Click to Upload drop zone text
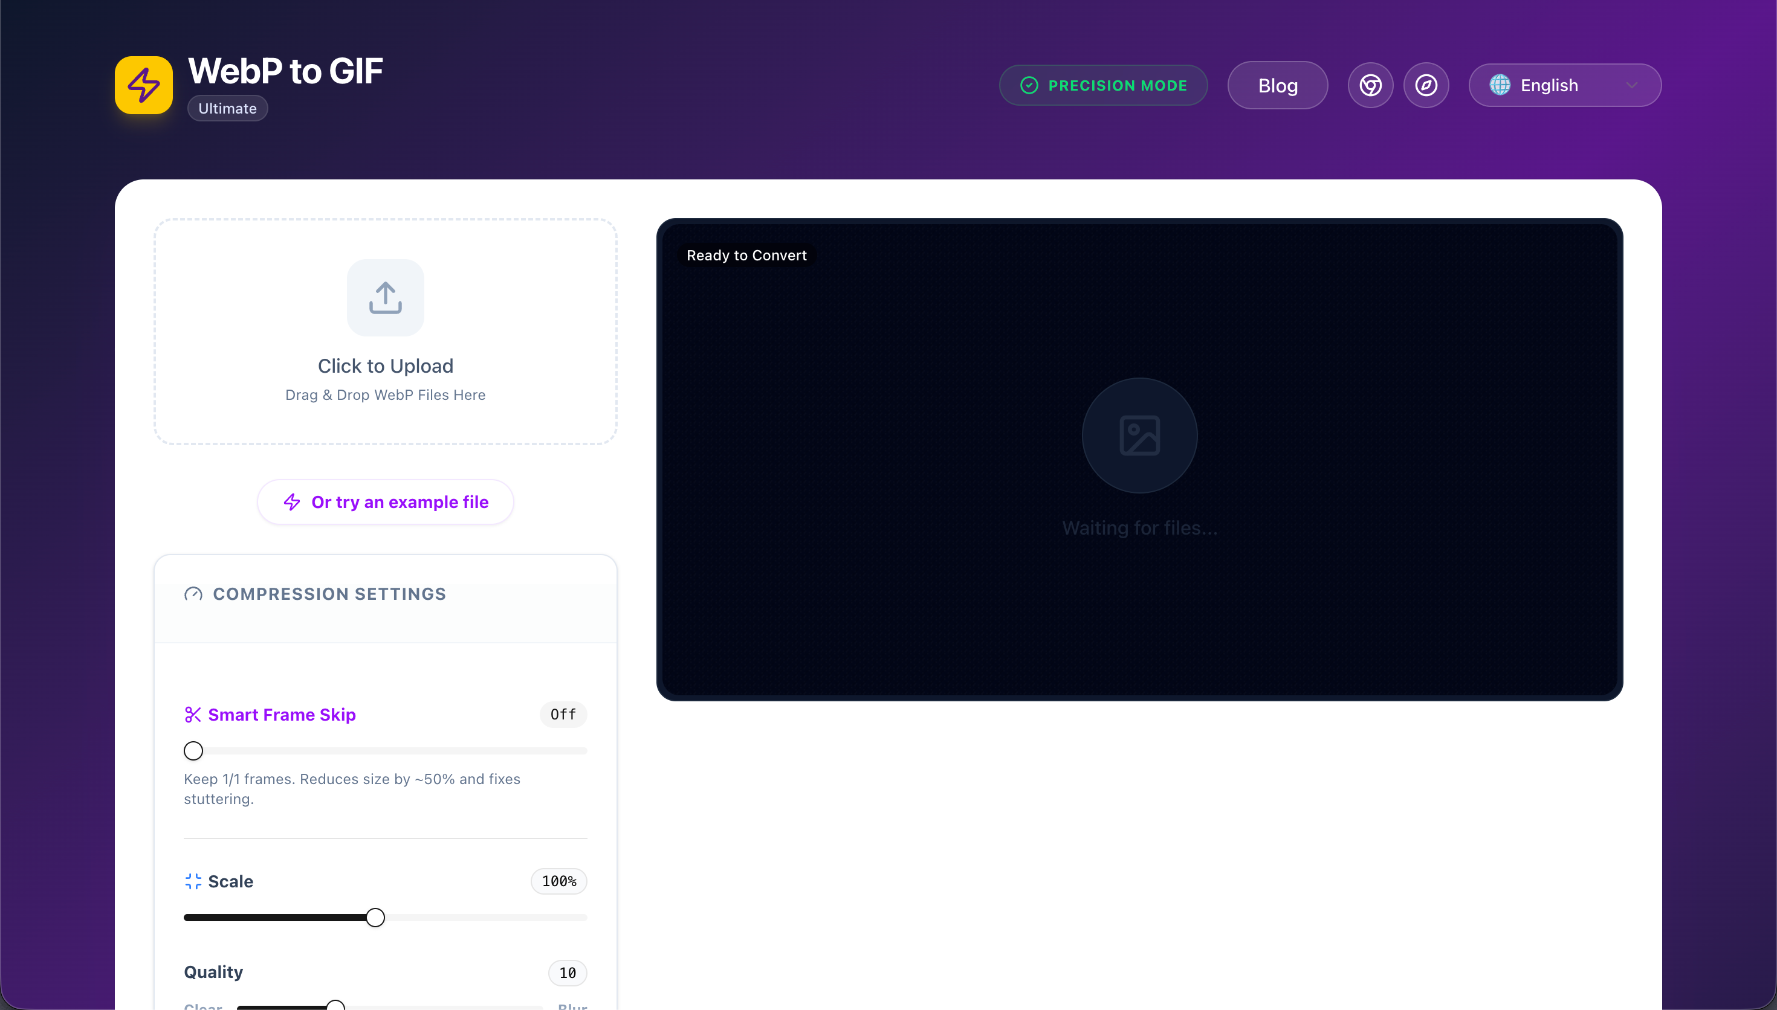Screen dimensions: 1777x1010 coord(385,365)
